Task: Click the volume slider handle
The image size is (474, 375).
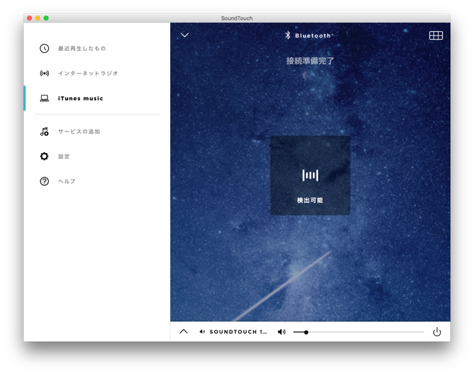Action: pyautogui.click(x=306, y=332)
